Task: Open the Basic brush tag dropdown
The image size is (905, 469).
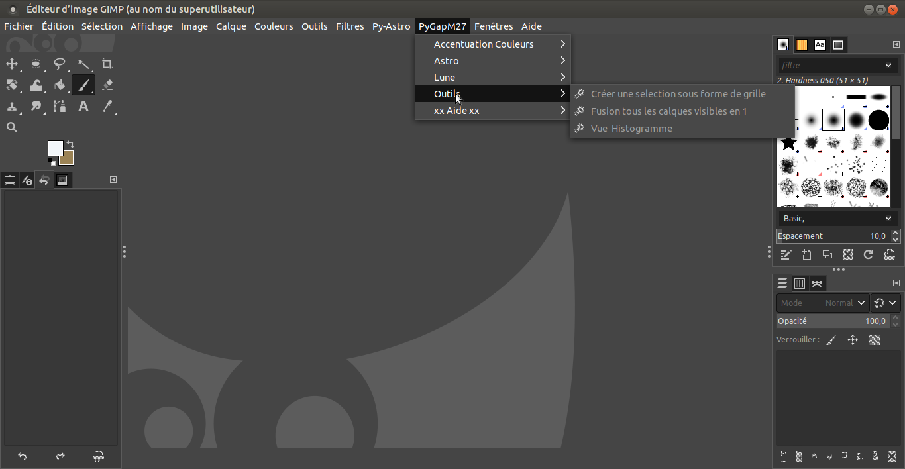Action: click(x=888, y=218)
